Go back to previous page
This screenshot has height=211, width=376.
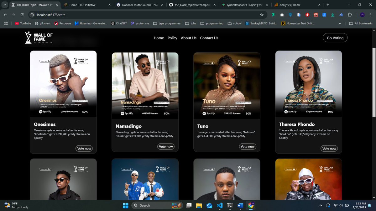(x=5, y=15)
